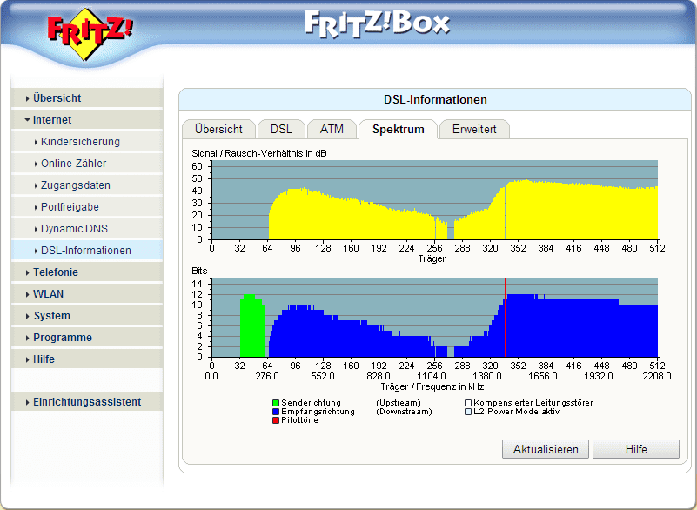697x510 pixels.
Task: Expand the WLAN section arrow
Action: coord(28,294)
